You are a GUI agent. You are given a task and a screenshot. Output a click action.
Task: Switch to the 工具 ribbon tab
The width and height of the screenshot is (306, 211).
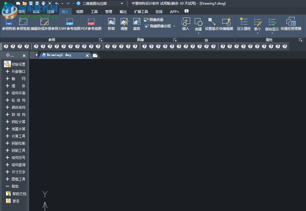[x=94, y=12]
